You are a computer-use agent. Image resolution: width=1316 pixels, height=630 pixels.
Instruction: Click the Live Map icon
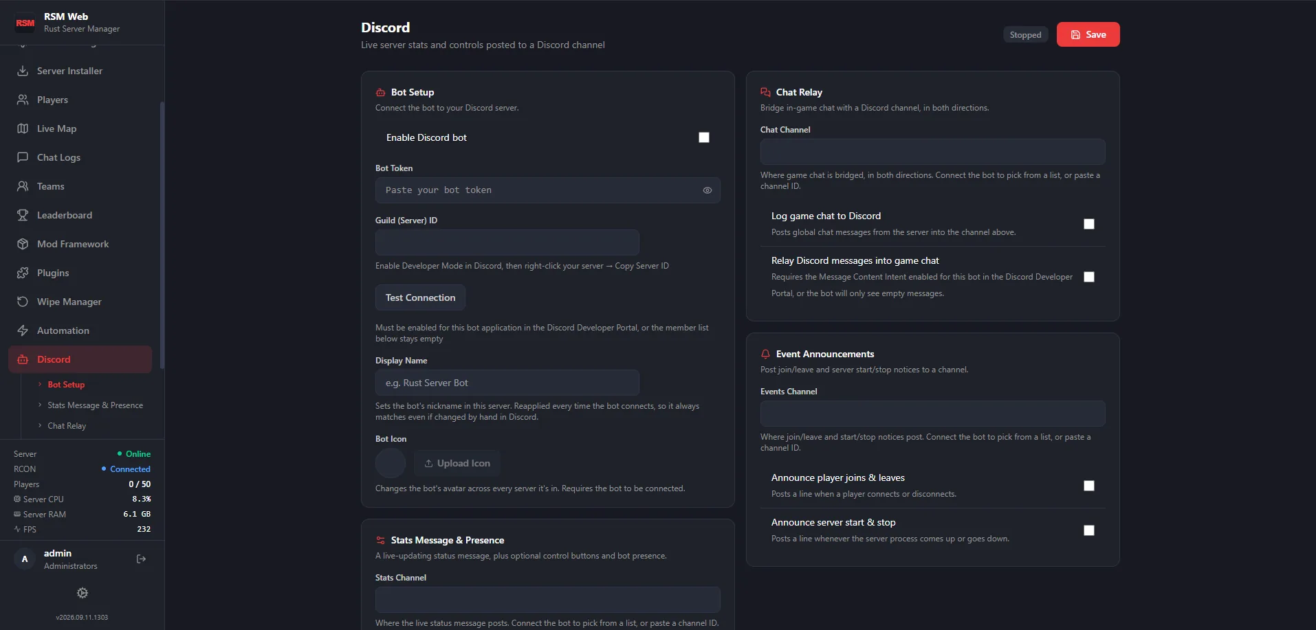point(23,128)
